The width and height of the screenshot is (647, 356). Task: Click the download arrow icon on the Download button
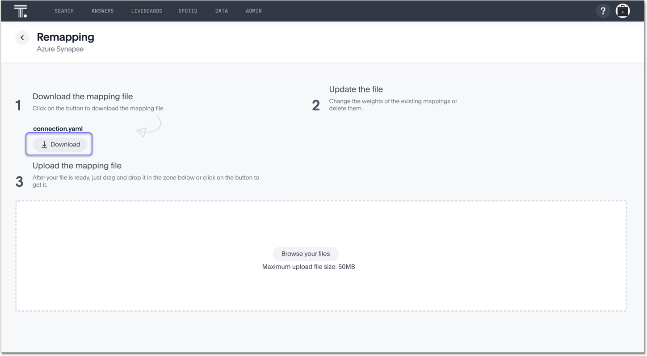[x=44, y=144]
